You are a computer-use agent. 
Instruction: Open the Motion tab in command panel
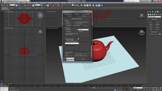[155, 12]
